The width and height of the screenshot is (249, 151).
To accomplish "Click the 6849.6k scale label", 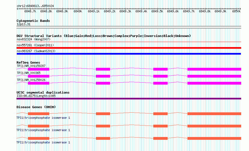I will coord(173,11).
